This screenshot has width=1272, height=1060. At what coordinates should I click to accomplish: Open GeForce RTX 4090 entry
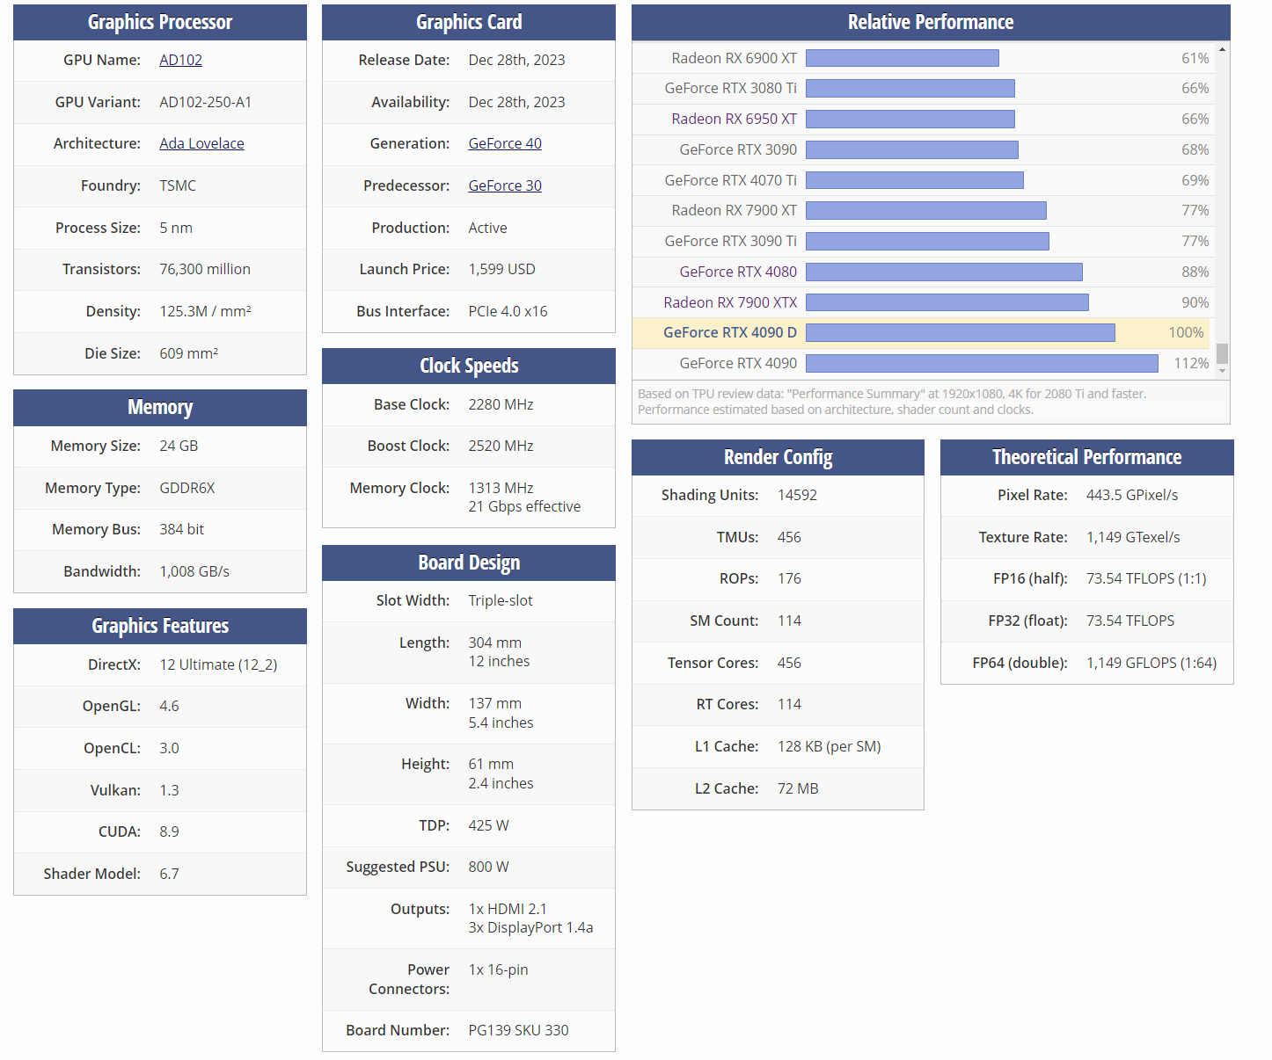click(x=738, y=363)
